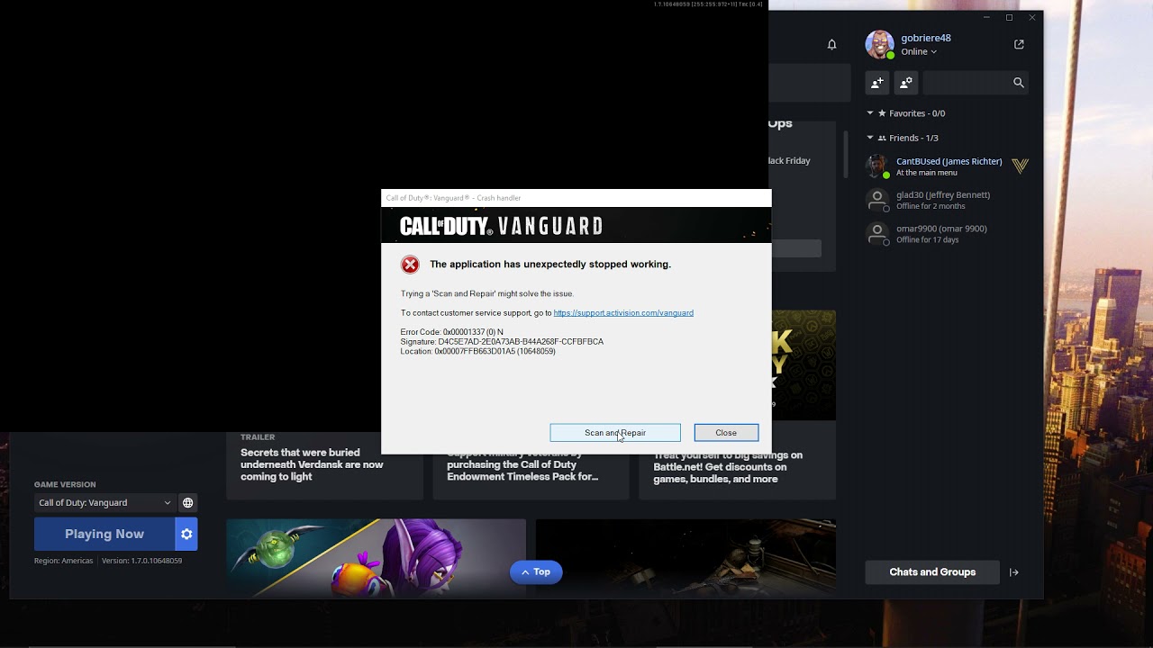Collapse the Friends group
This screenshot has height=648, width=1153.
click(x=870, y=138)
